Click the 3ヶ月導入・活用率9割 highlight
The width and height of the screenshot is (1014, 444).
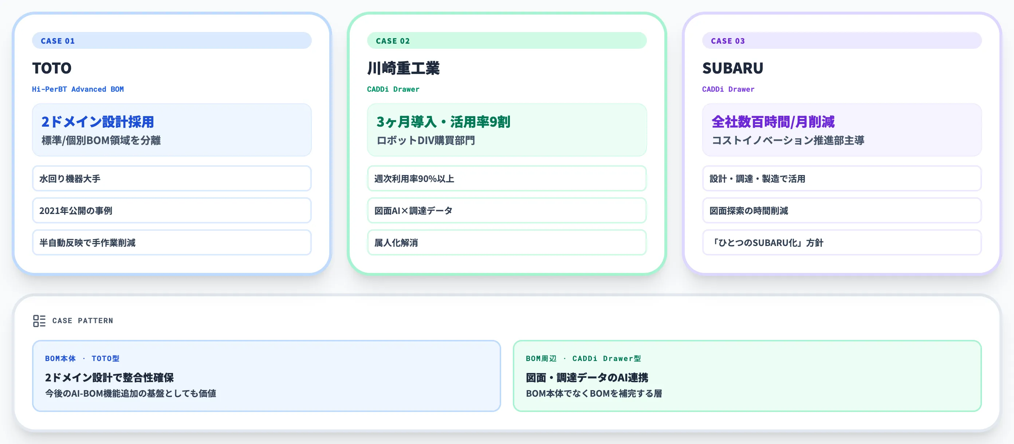click(x=443, y=122)
